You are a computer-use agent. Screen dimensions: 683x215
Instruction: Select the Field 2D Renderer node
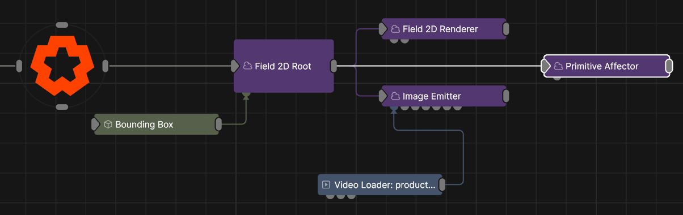(x=444, y=29)
